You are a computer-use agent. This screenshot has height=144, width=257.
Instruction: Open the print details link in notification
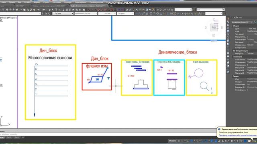238,135
